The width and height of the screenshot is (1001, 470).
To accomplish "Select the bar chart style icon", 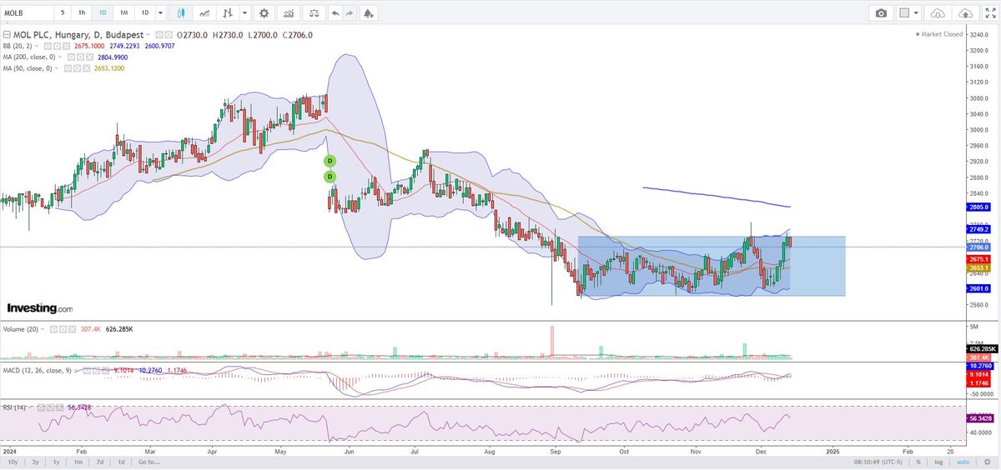I will coord(228,13).
